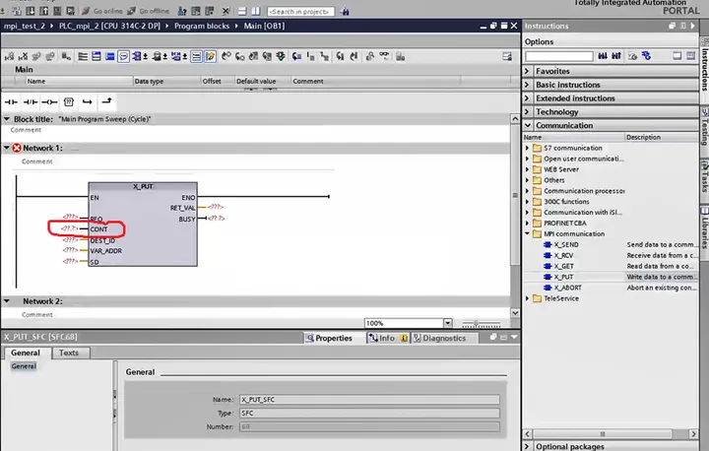709x451 pixels.
Task: Collapse Network 1 section
Action: click(6, 148)
